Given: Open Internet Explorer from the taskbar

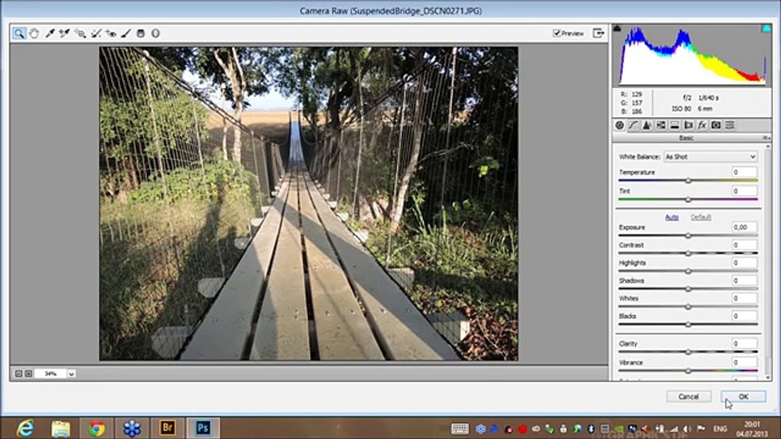Looking at the screenshot, I should pos(25,429).
